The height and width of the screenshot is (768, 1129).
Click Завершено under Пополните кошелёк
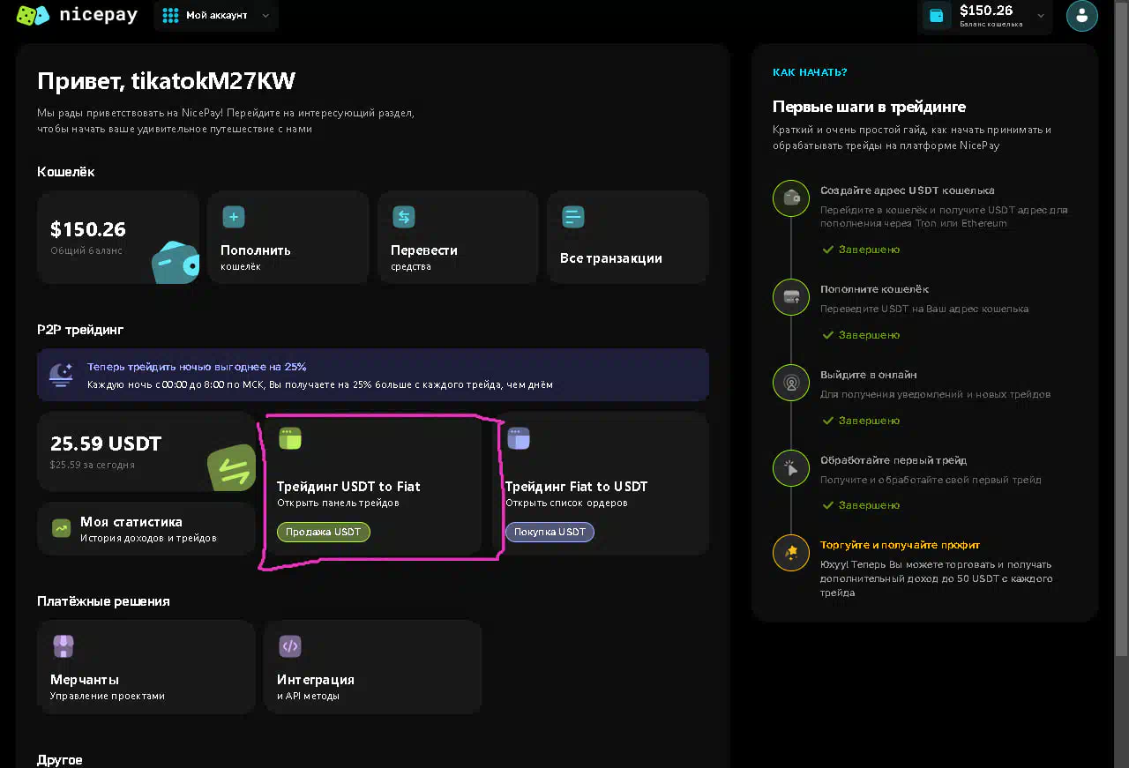(x=861, y=335)
